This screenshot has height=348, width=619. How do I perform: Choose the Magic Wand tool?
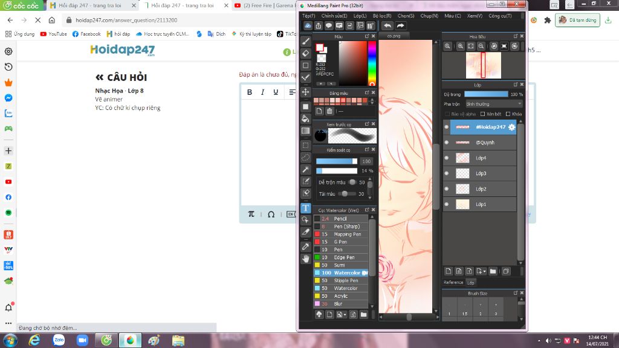(305, 169)
